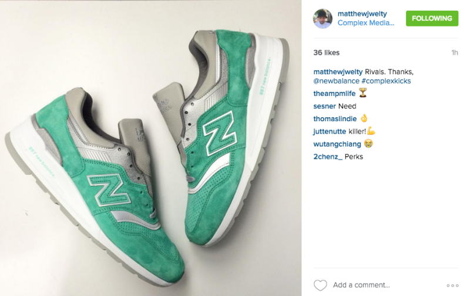
Task: Open thomaslindie commenter profile
Action: [x=335, y=119]
